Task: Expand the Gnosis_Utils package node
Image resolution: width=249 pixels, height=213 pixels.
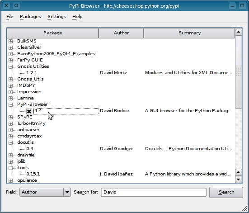Action: [10, 79]
